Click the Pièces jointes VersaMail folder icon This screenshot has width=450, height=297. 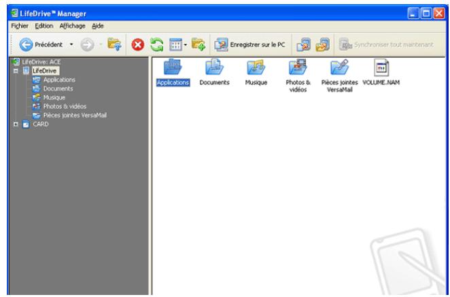339,67
